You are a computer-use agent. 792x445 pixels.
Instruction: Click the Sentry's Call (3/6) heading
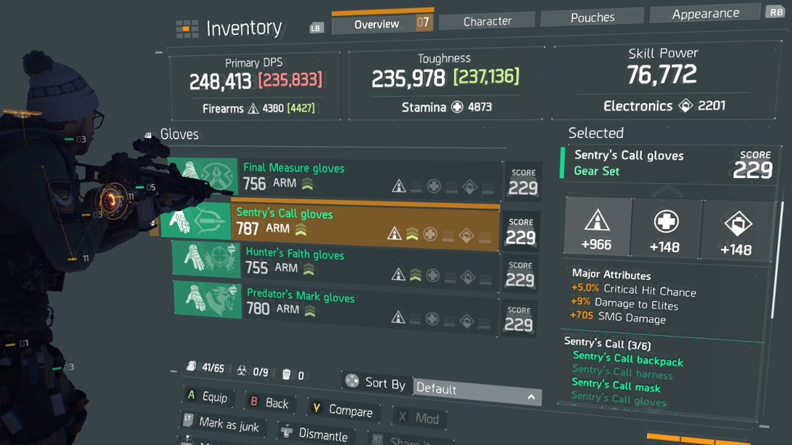click(607, 343)
